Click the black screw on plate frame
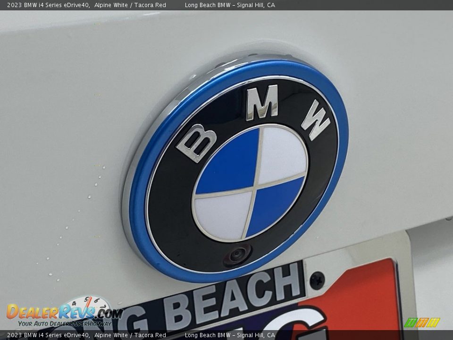Screen dimensions: 453x340 tap(317, 280)
